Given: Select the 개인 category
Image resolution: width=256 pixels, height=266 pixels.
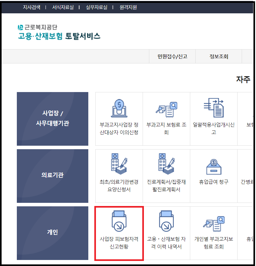Looking at the screenshot, I should pyautogui.click(x=52, y=233).
